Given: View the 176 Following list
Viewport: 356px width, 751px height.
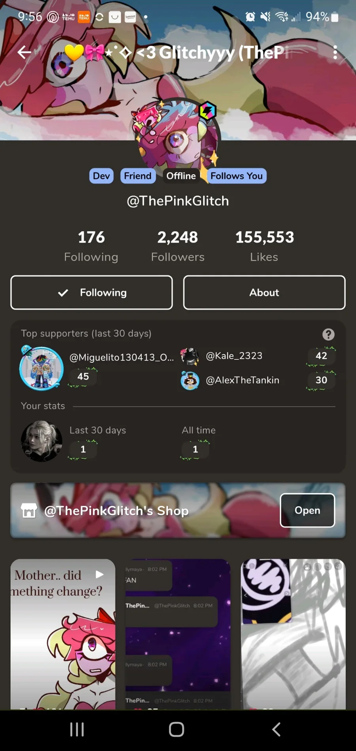Looking at the screenshot, I should point(91,246).
